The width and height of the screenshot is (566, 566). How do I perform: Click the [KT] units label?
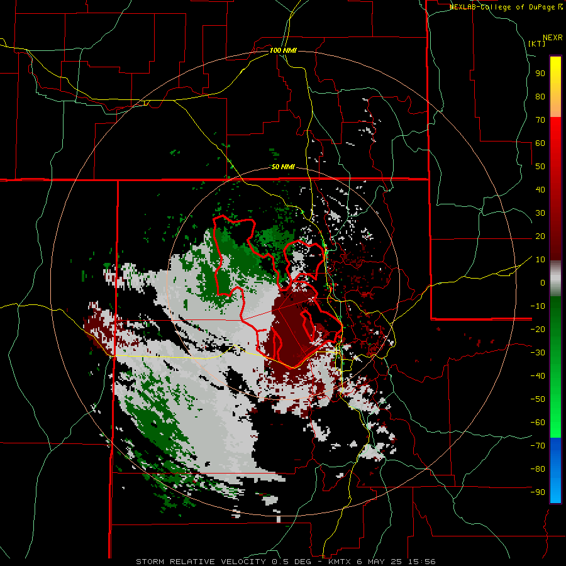pos(537,43)
